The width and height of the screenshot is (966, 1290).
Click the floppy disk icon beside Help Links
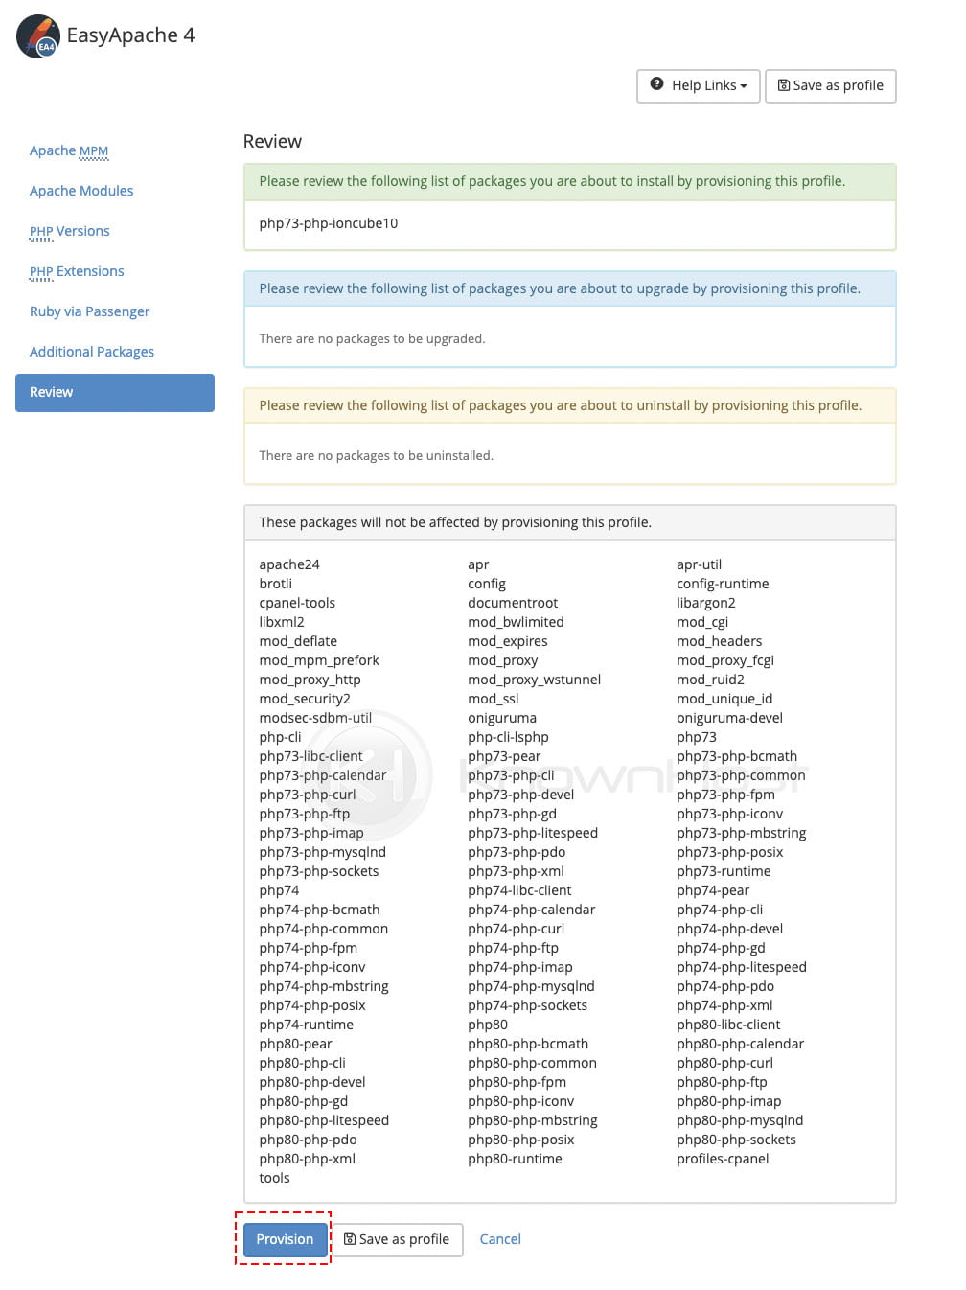[783, 85]
